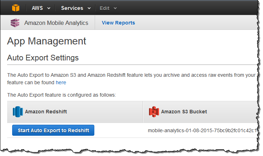Click the Auto Export Settings heading

43,57
